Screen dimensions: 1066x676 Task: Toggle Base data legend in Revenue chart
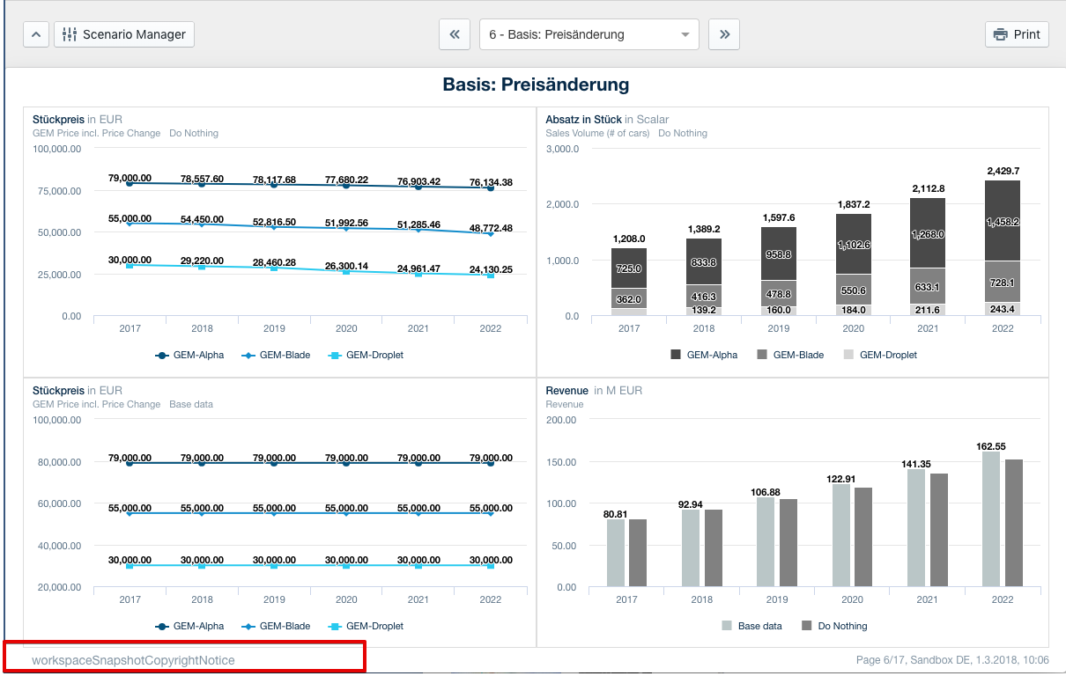click(751, 626)
